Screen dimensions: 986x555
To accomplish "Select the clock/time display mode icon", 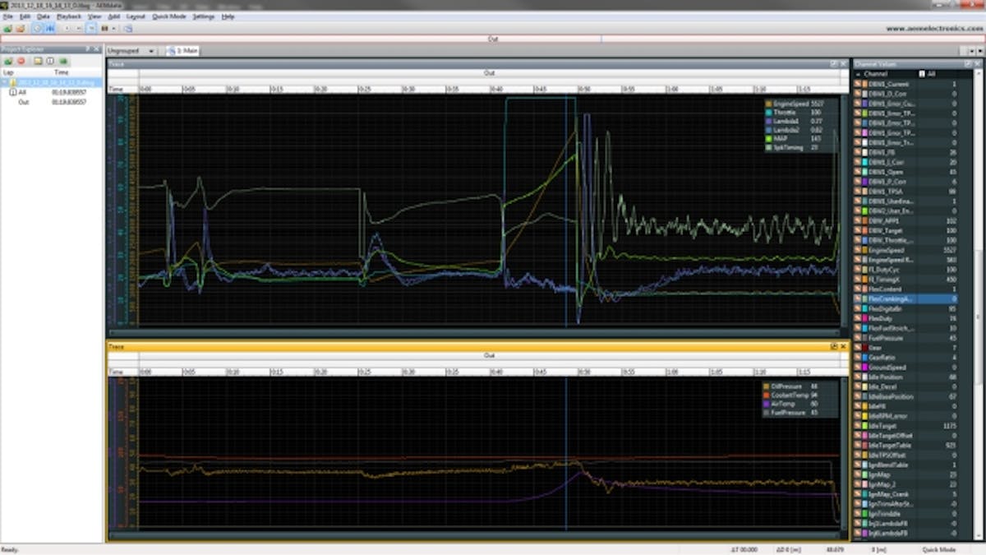I will tap(35, 27).
